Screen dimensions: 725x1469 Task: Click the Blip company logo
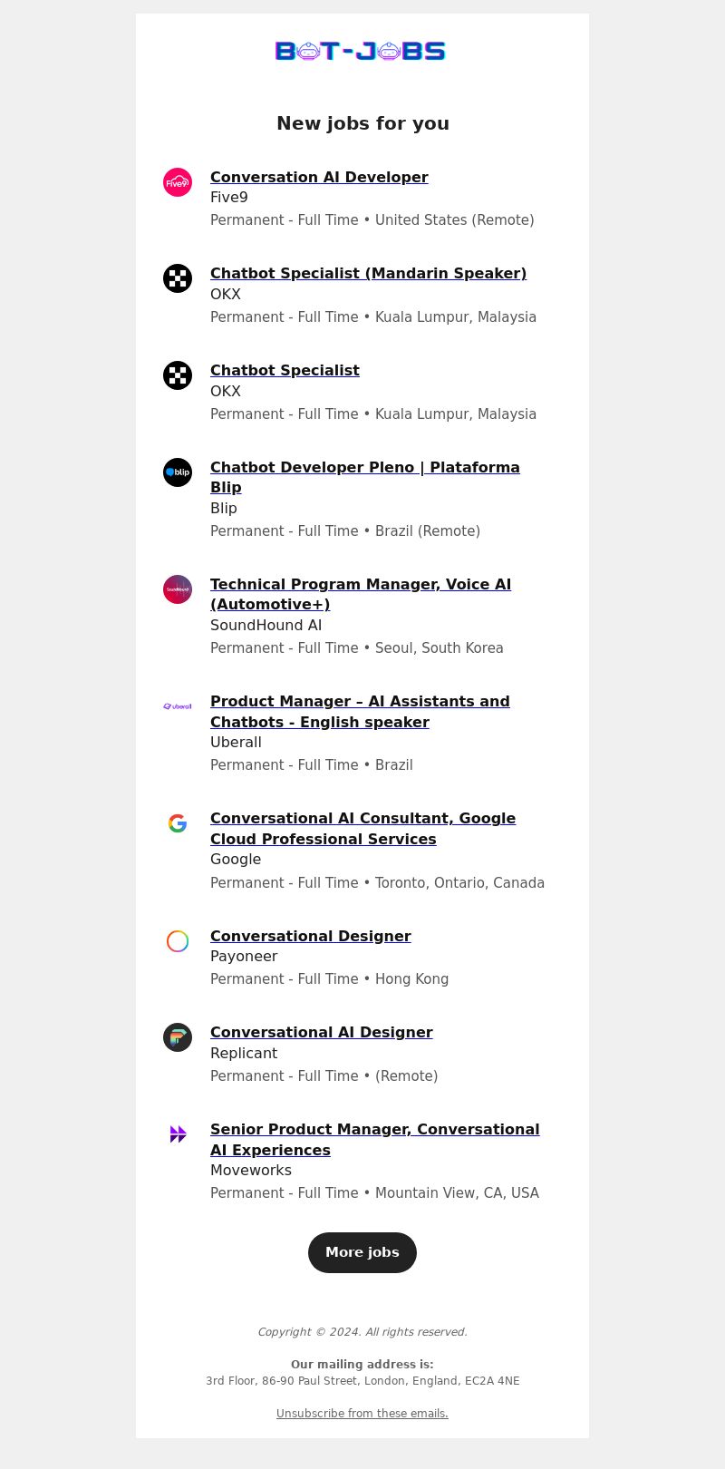click(x=178, y=472)
